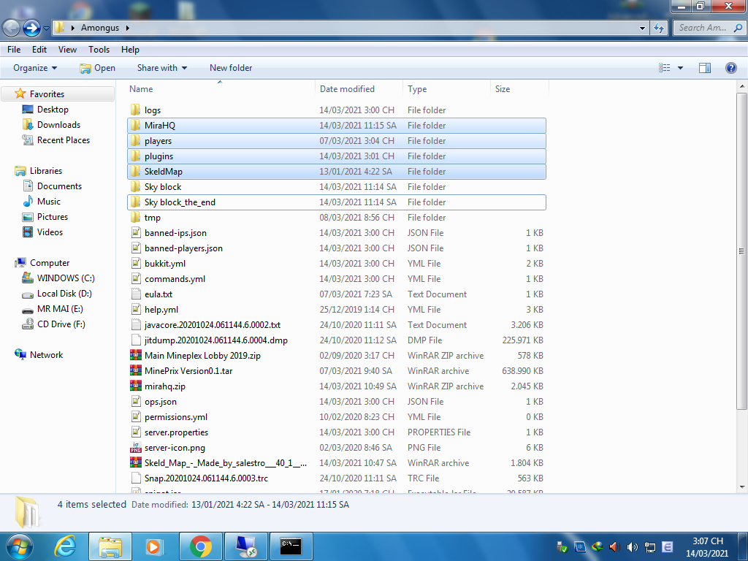Image resolution: width=748 pixels, height=561 pixels.
Task: Select the mirahq.zip archive icon
Action: tap(135, 386)
